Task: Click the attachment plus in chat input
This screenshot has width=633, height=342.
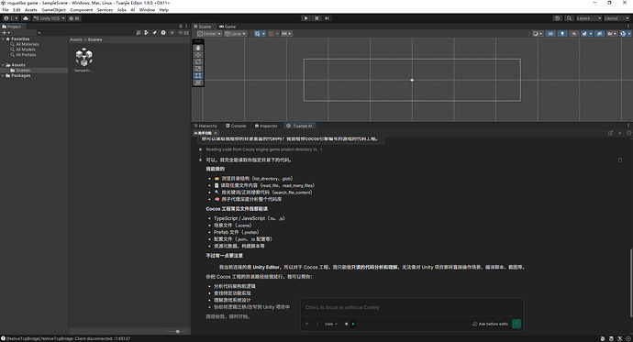Action: (306, 324)
